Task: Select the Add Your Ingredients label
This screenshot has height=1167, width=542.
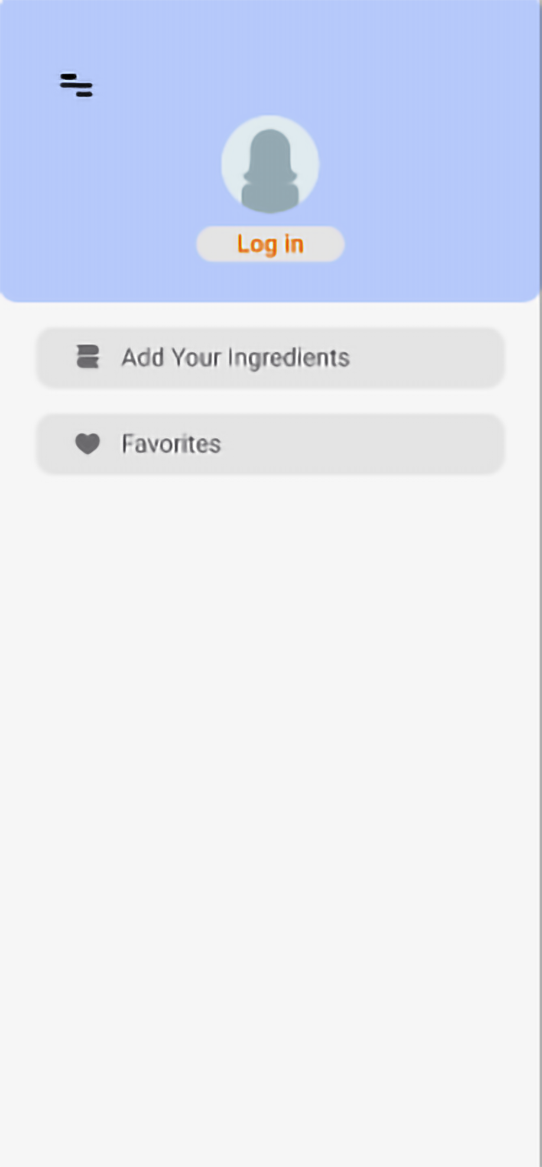Action: 235,358
